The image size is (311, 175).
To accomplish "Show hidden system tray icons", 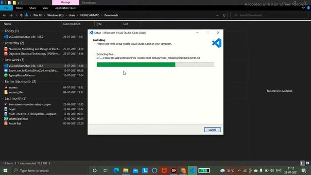I will point(239,171).
